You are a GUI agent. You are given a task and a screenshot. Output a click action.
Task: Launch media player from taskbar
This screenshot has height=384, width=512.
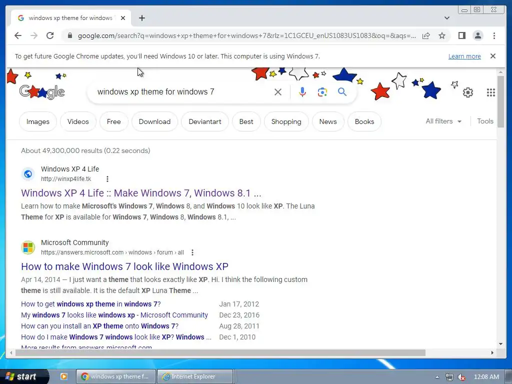pyautogui.click(x=64, y=376)
